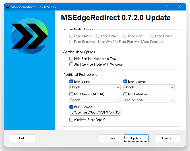This screenshot has height=151, width=190.
Task: Uncheck the Bing Images redirection checkbox
Action: 125,81
